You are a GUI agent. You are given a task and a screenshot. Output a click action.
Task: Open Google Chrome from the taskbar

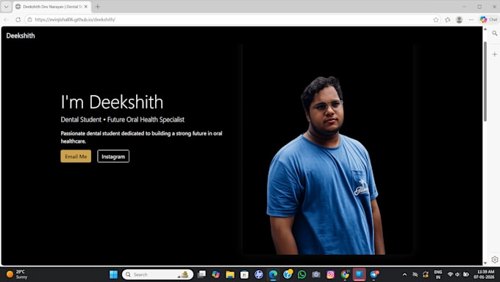click(345, 275)
